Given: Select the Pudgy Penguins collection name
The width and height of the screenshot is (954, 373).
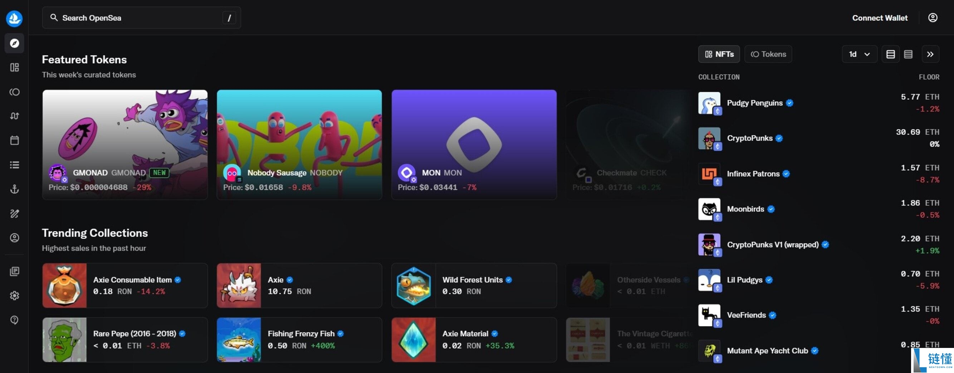Looking at the screenshot, I should [754, 103].
